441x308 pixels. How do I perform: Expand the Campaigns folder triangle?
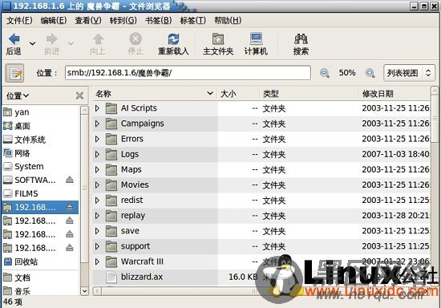pyautogui.click(x=97, y=124)
